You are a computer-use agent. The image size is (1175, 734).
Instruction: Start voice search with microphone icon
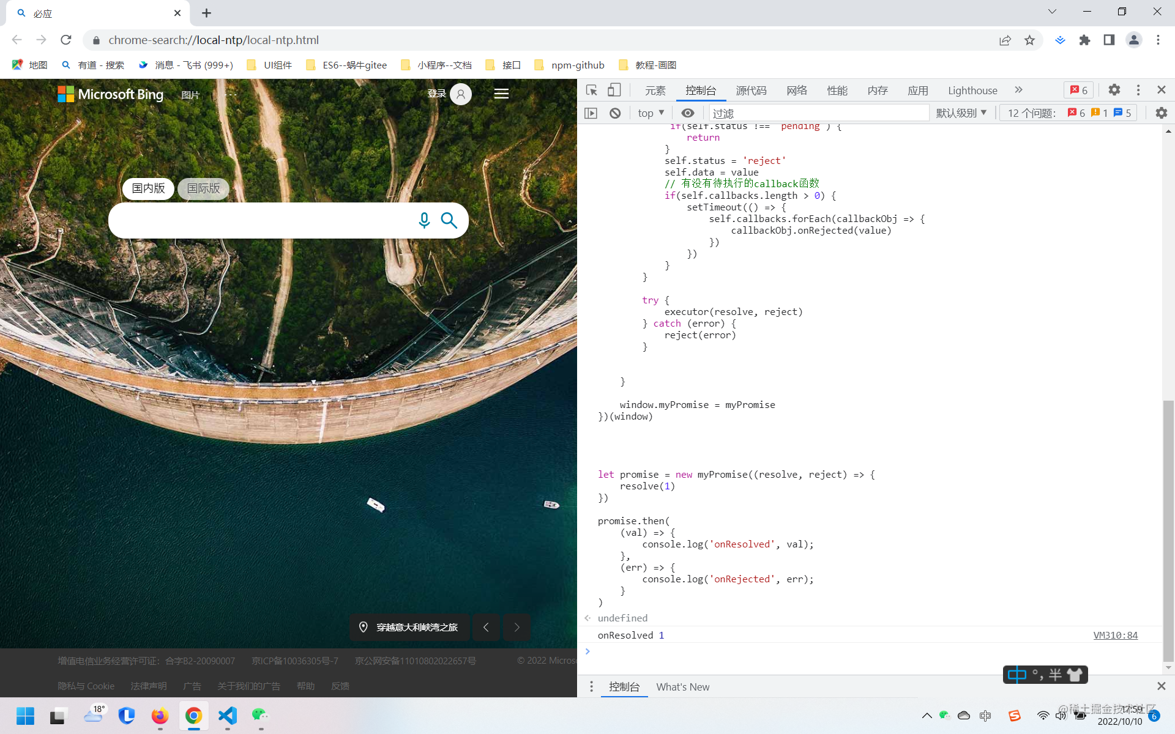[x=424, y=220]
